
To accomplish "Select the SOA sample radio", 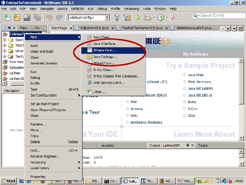I will pyautogui.click(x=184, y=115).
